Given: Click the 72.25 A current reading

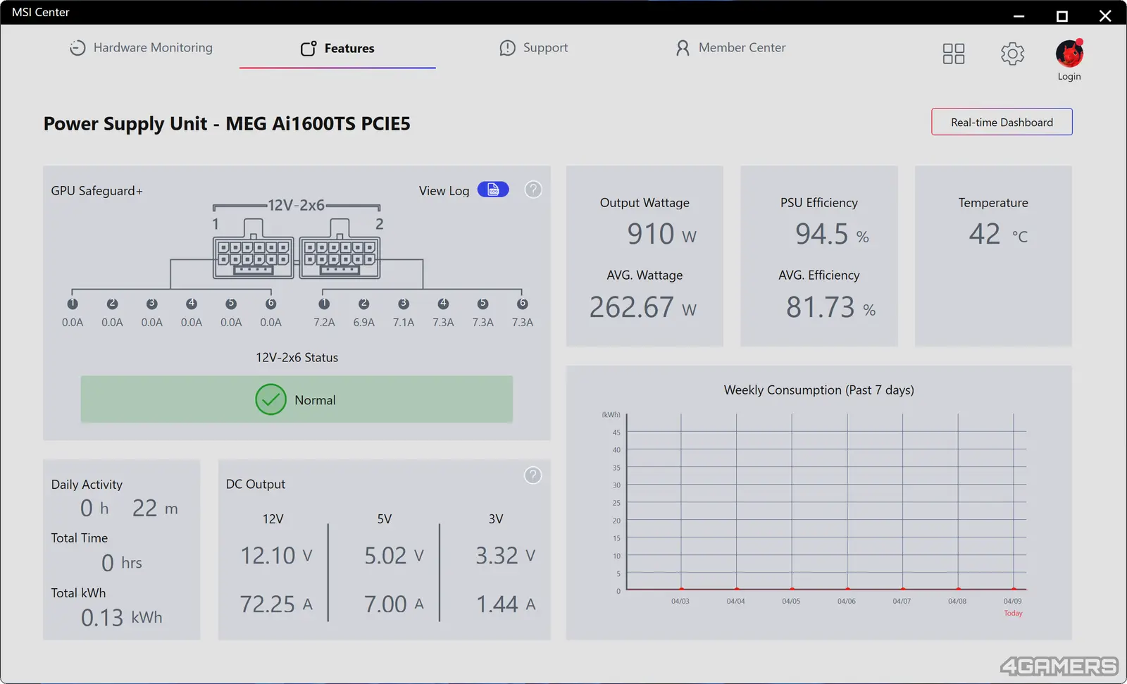Looking at the screenshot, I should [x=276, y=604].
